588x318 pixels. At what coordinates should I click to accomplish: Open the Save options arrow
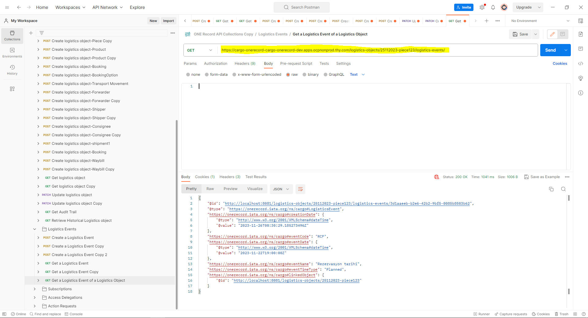(x=536, y=34)
